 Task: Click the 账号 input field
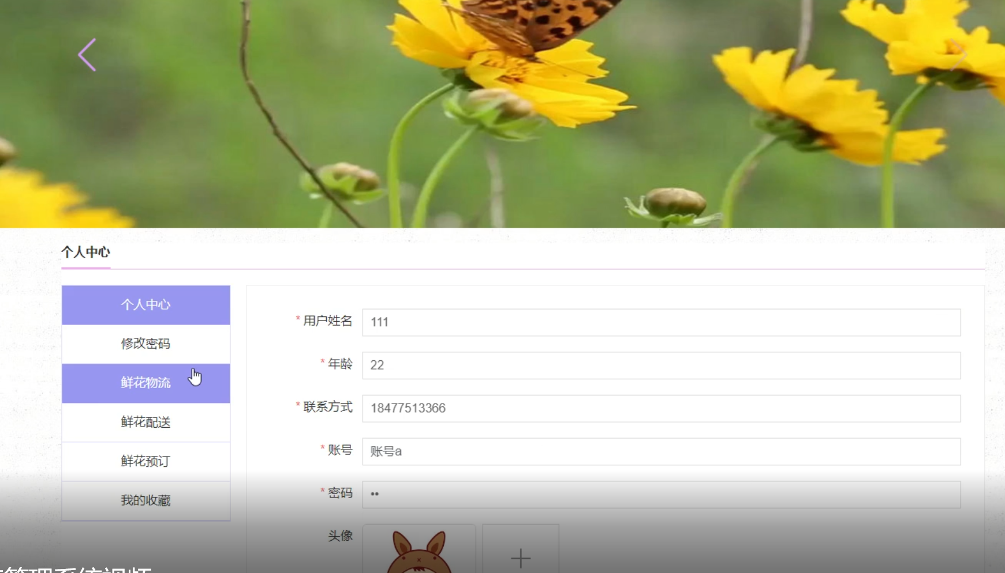(661, 451)
